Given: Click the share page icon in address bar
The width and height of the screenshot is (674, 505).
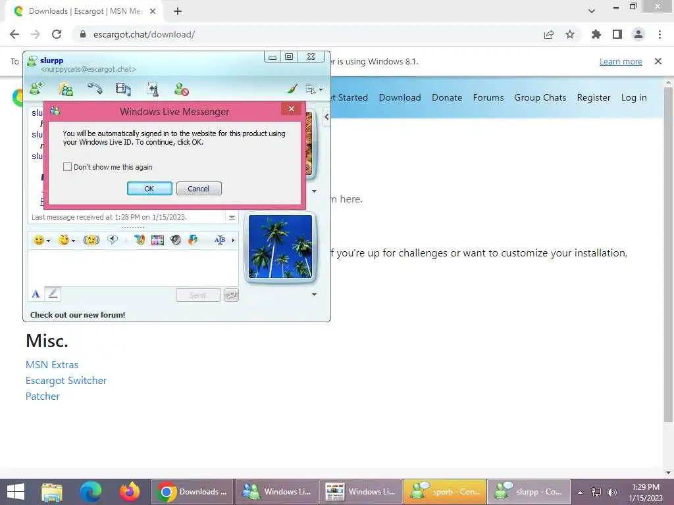Looking at the screenshot, I should (549, 34).
